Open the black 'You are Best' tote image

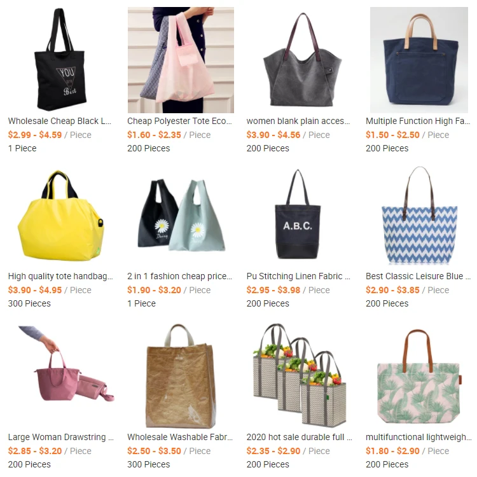point(61,60)
